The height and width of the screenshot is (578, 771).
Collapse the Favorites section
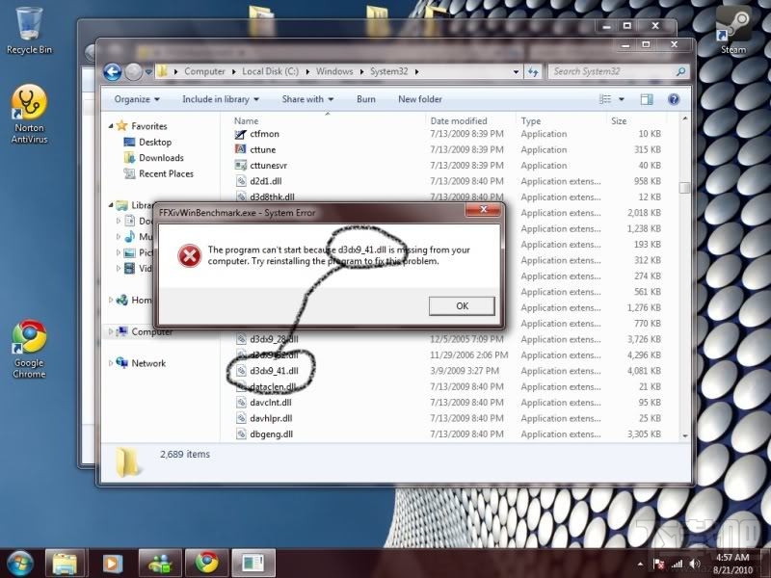tap(110, 126)
